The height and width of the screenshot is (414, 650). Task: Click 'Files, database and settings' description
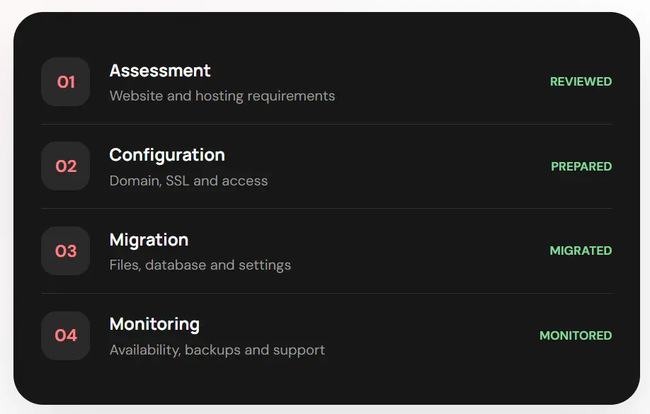point(200,265)
